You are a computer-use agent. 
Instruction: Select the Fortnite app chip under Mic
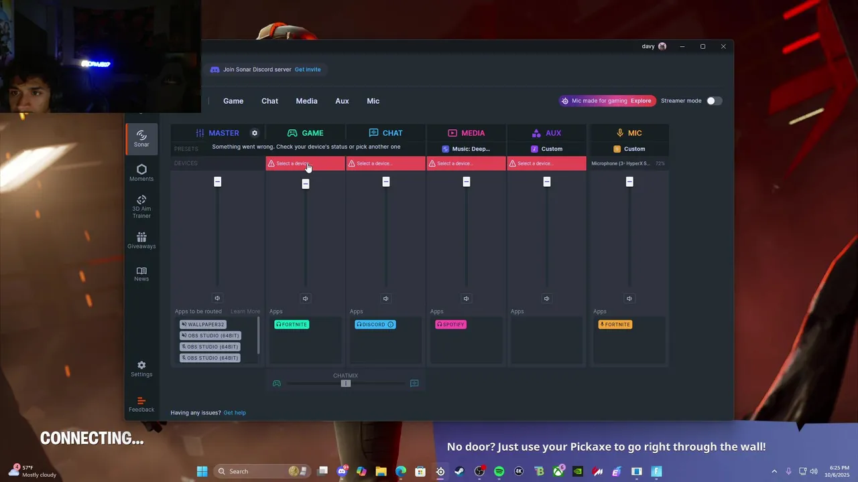(615, 325)
